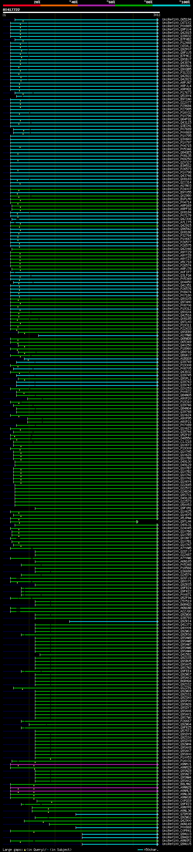Viewport: 193px width, 852px height.
Task: Click the UniRef100_Q9AUJ3 label
Action: [177, 834]
